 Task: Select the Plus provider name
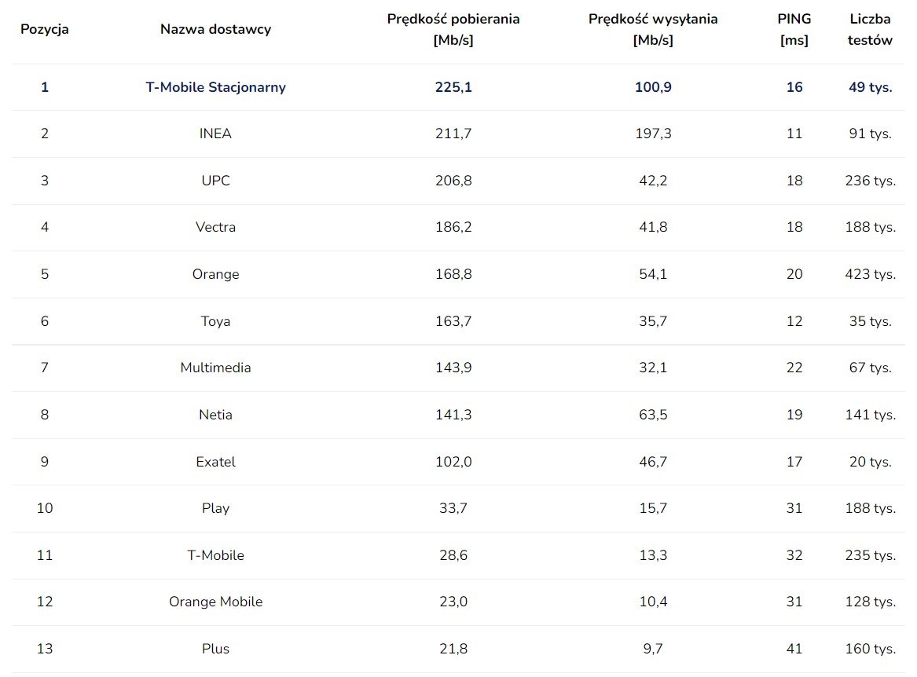[216, 649]
